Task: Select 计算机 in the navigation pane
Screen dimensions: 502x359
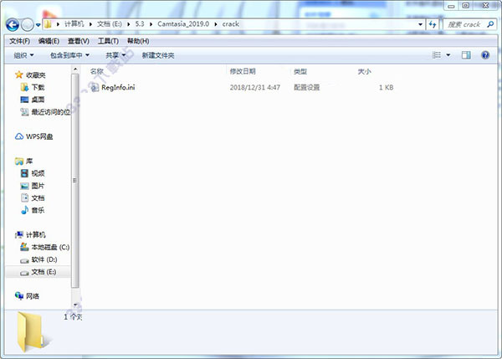Action: click(36, 235)
